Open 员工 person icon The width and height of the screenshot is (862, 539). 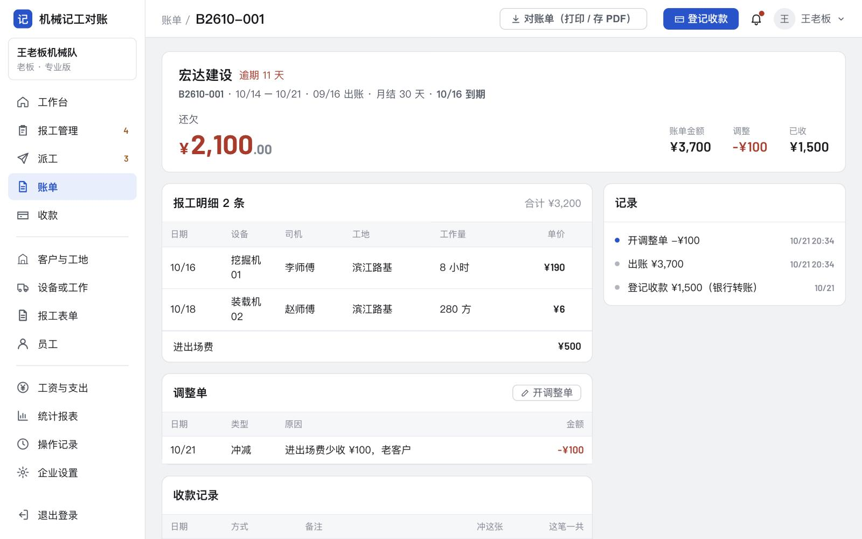pyautogui.click(x=23, y=344)
